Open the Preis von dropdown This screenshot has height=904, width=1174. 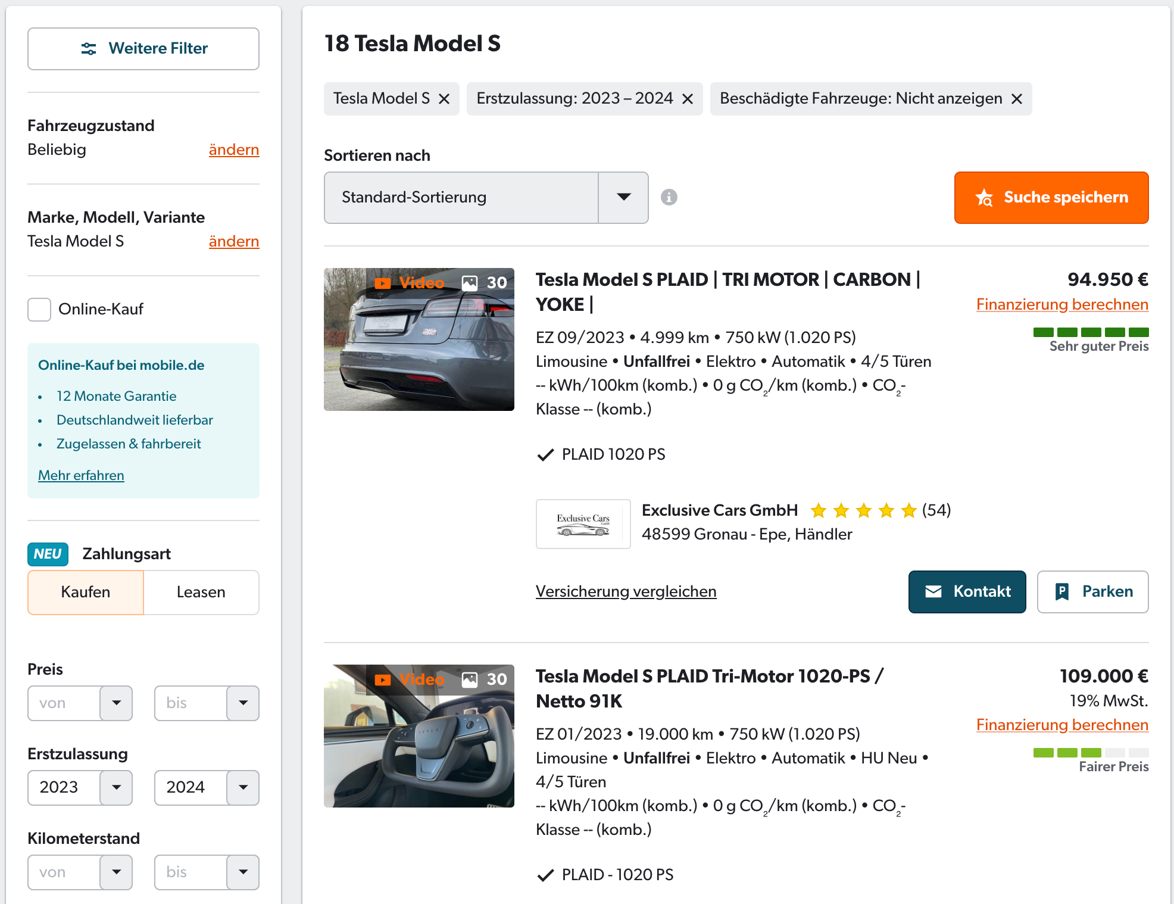coord(116,703)
